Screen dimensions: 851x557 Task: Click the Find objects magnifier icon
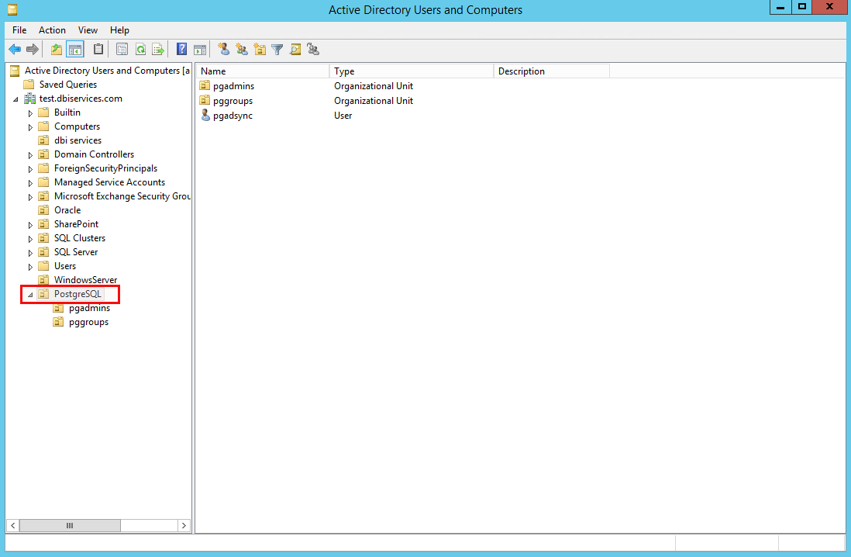[295, 50]
